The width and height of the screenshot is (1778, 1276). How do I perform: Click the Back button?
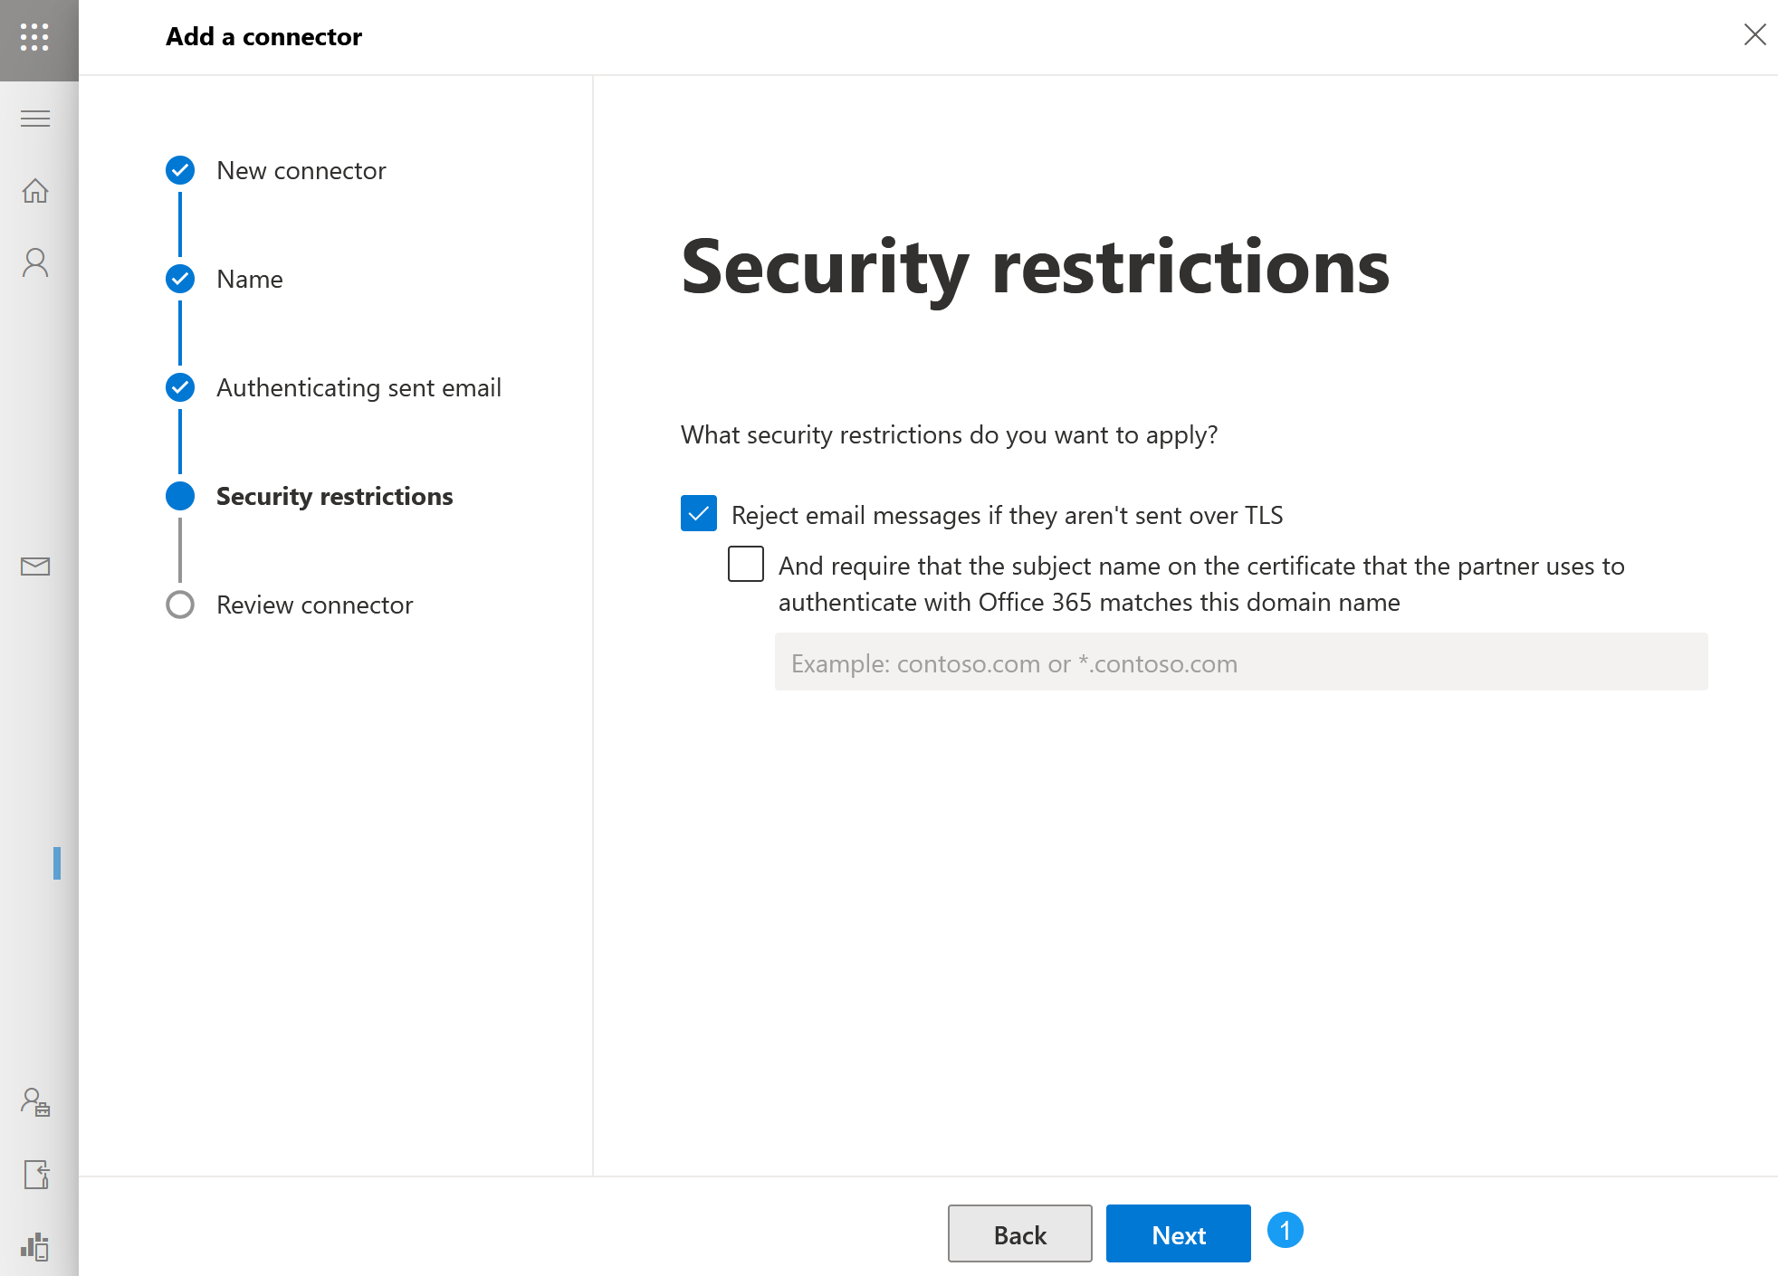click(1019, 1233)
